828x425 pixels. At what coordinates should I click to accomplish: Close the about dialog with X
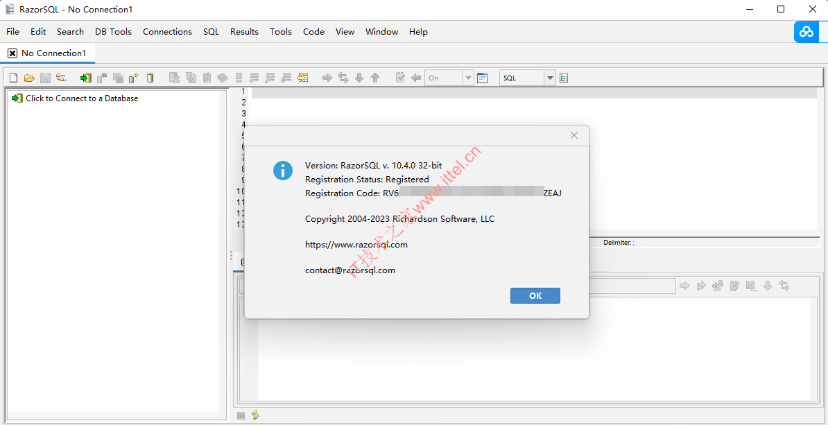pos(574,136)
